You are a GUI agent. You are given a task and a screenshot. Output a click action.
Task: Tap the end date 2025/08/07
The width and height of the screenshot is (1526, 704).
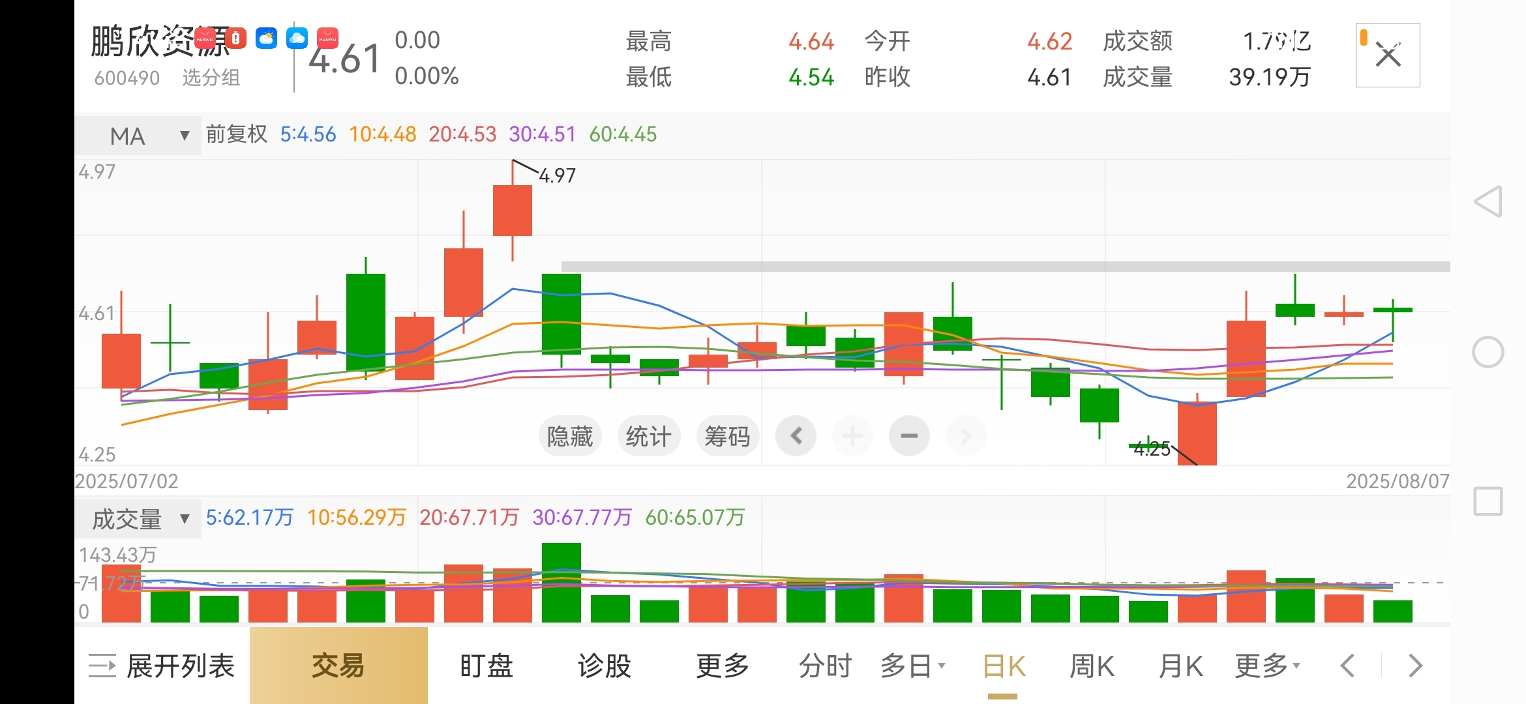coord(1398,481)
